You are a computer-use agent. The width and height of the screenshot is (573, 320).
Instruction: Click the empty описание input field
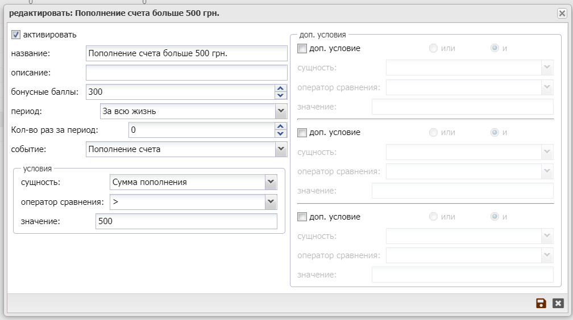click(x=186, y=73)
